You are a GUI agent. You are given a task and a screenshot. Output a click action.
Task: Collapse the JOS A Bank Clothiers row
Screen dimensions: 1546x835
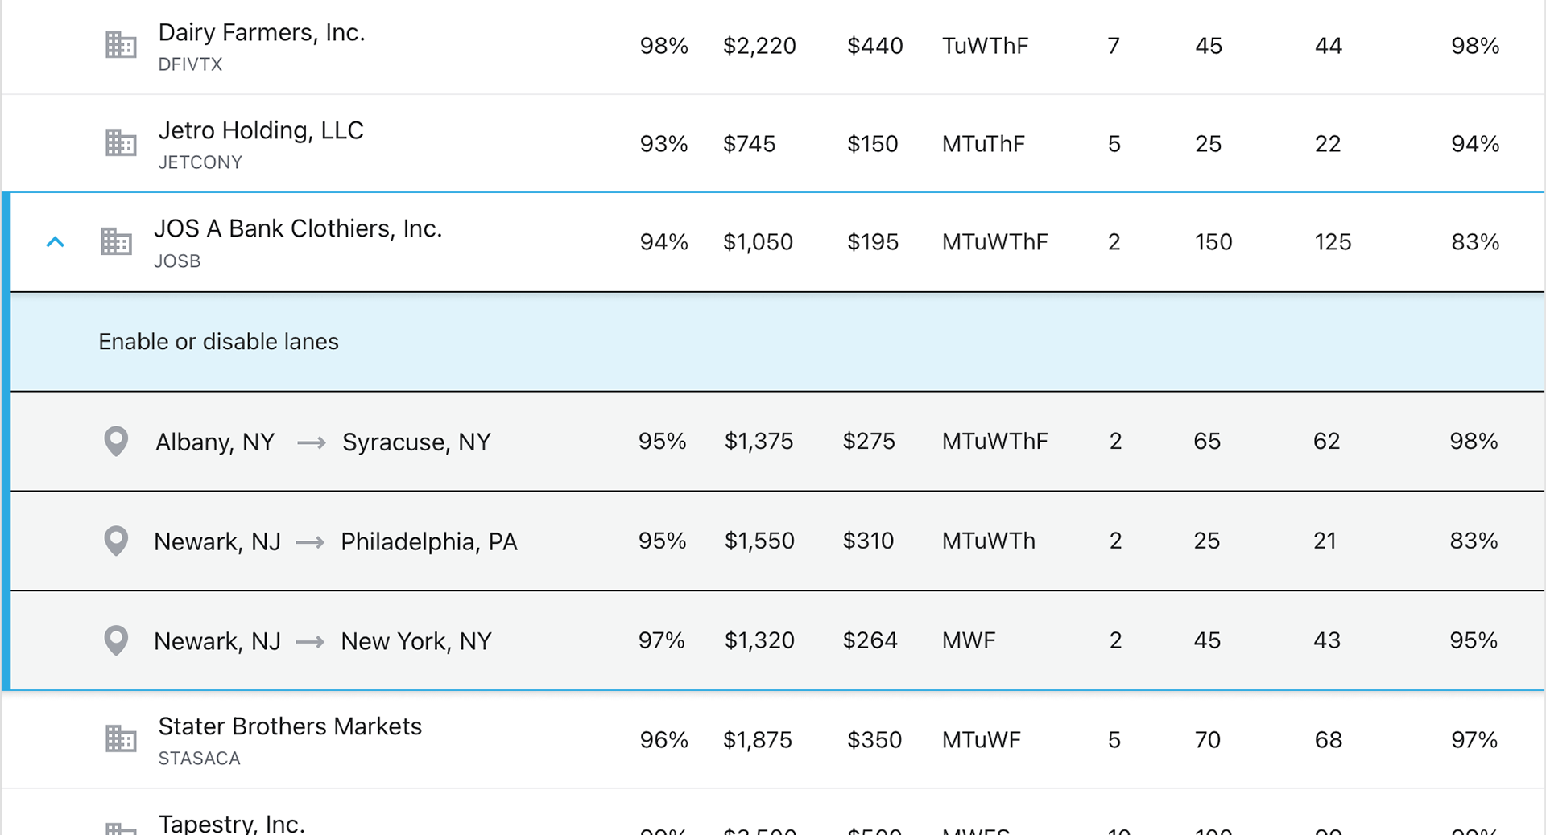pyautogui.click(x=55, y=241)
